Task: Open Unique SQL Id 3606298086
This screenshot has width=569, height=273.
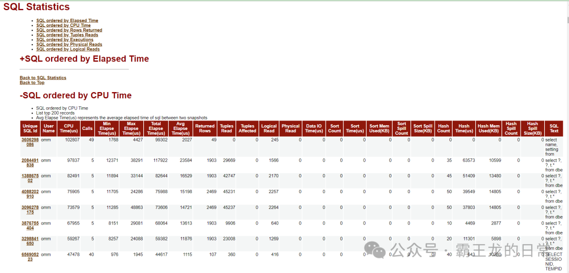Action: 30,142
